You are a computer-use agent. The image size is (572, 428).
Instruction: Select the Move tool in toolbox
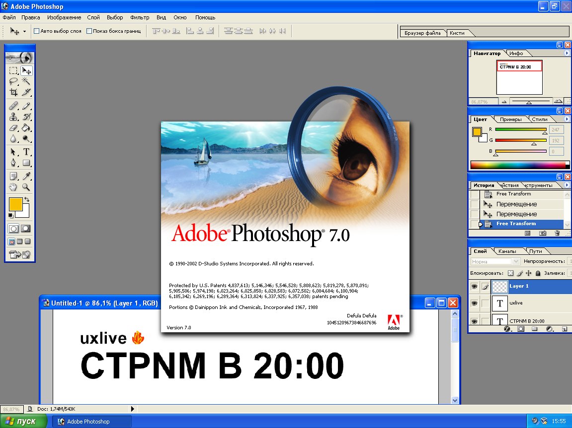click(26, 70)
